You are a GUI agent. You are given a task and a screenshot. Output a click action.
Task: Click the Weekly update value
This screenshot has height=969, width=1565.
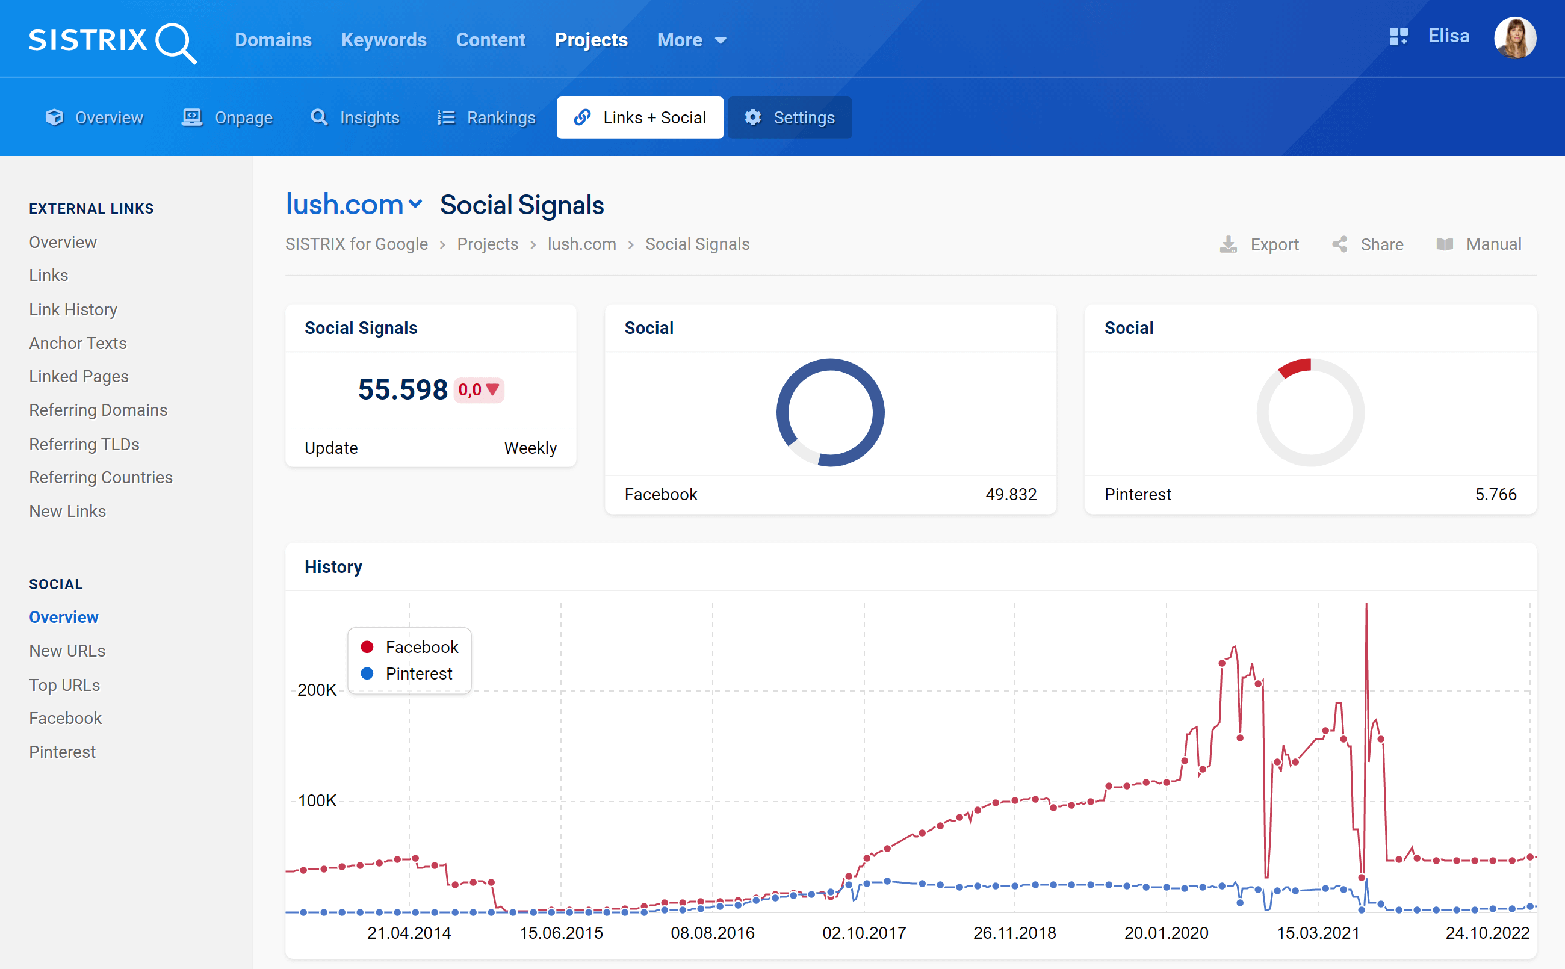[x=530, y=448]
